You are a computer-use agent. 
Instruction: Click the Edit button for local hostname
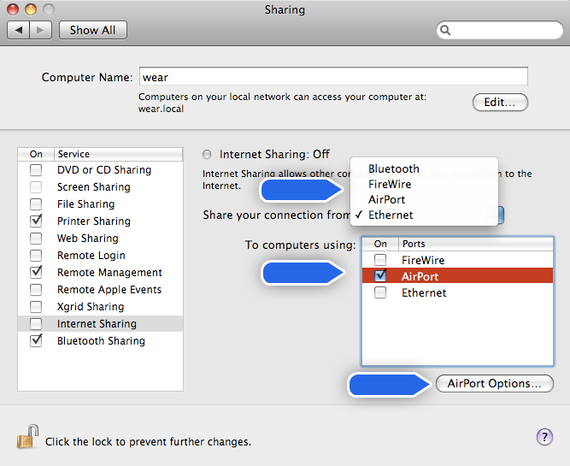[x=500, y=103]
